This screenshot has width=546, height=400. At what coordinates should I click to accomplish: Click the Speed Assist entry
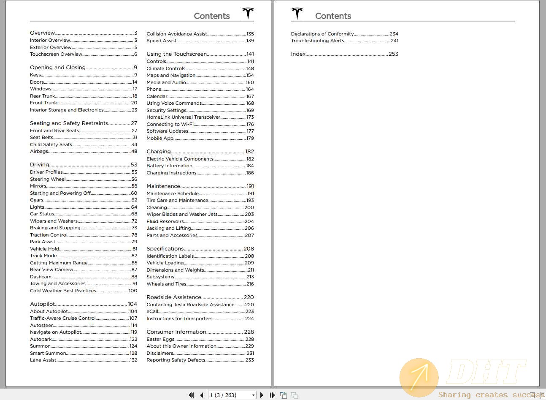(200, 41)
